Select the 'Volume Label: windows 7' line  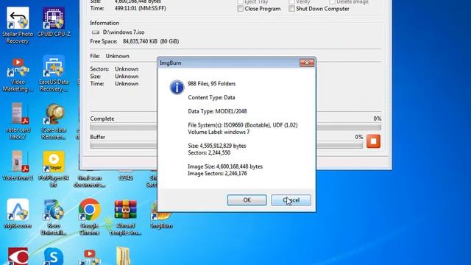tap(219, 132)
